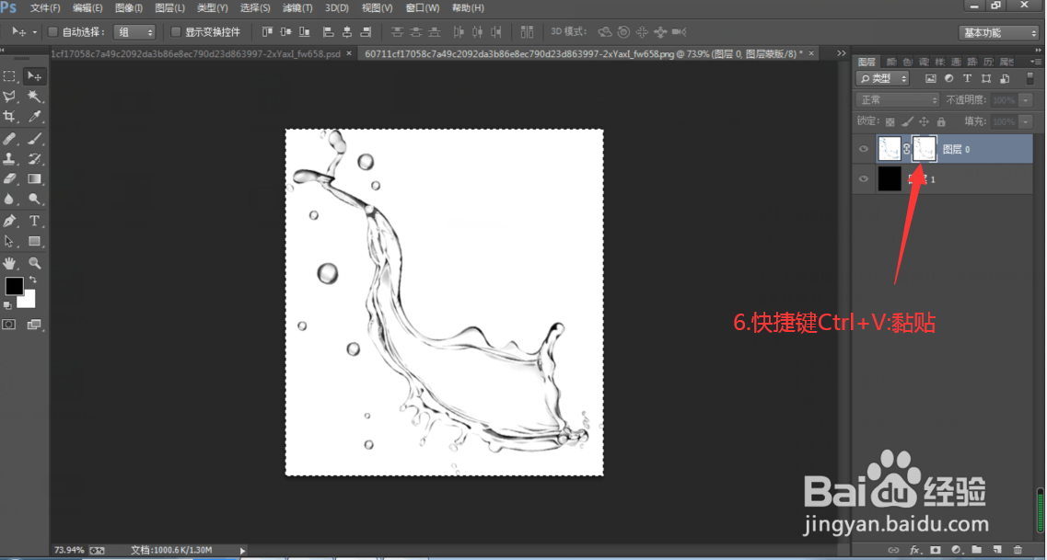Hide 图层 0 with eye icon
Viewport: 1047px width, 560px height.
(864, 149)
